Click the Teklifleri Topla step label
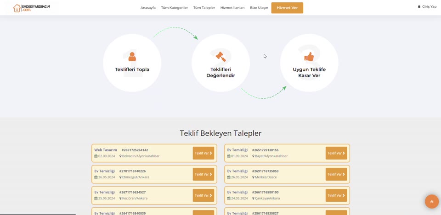This screenshot has width=441, height=215. [132, 70]
